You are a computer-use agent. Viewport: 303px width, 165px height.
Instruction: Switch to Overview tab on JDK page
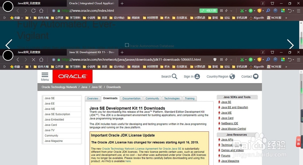[x=92, y=98]
